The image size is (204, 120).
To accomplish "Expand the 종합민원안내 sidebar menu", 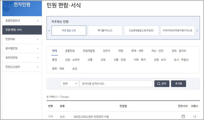I will [x=38, y=21].
